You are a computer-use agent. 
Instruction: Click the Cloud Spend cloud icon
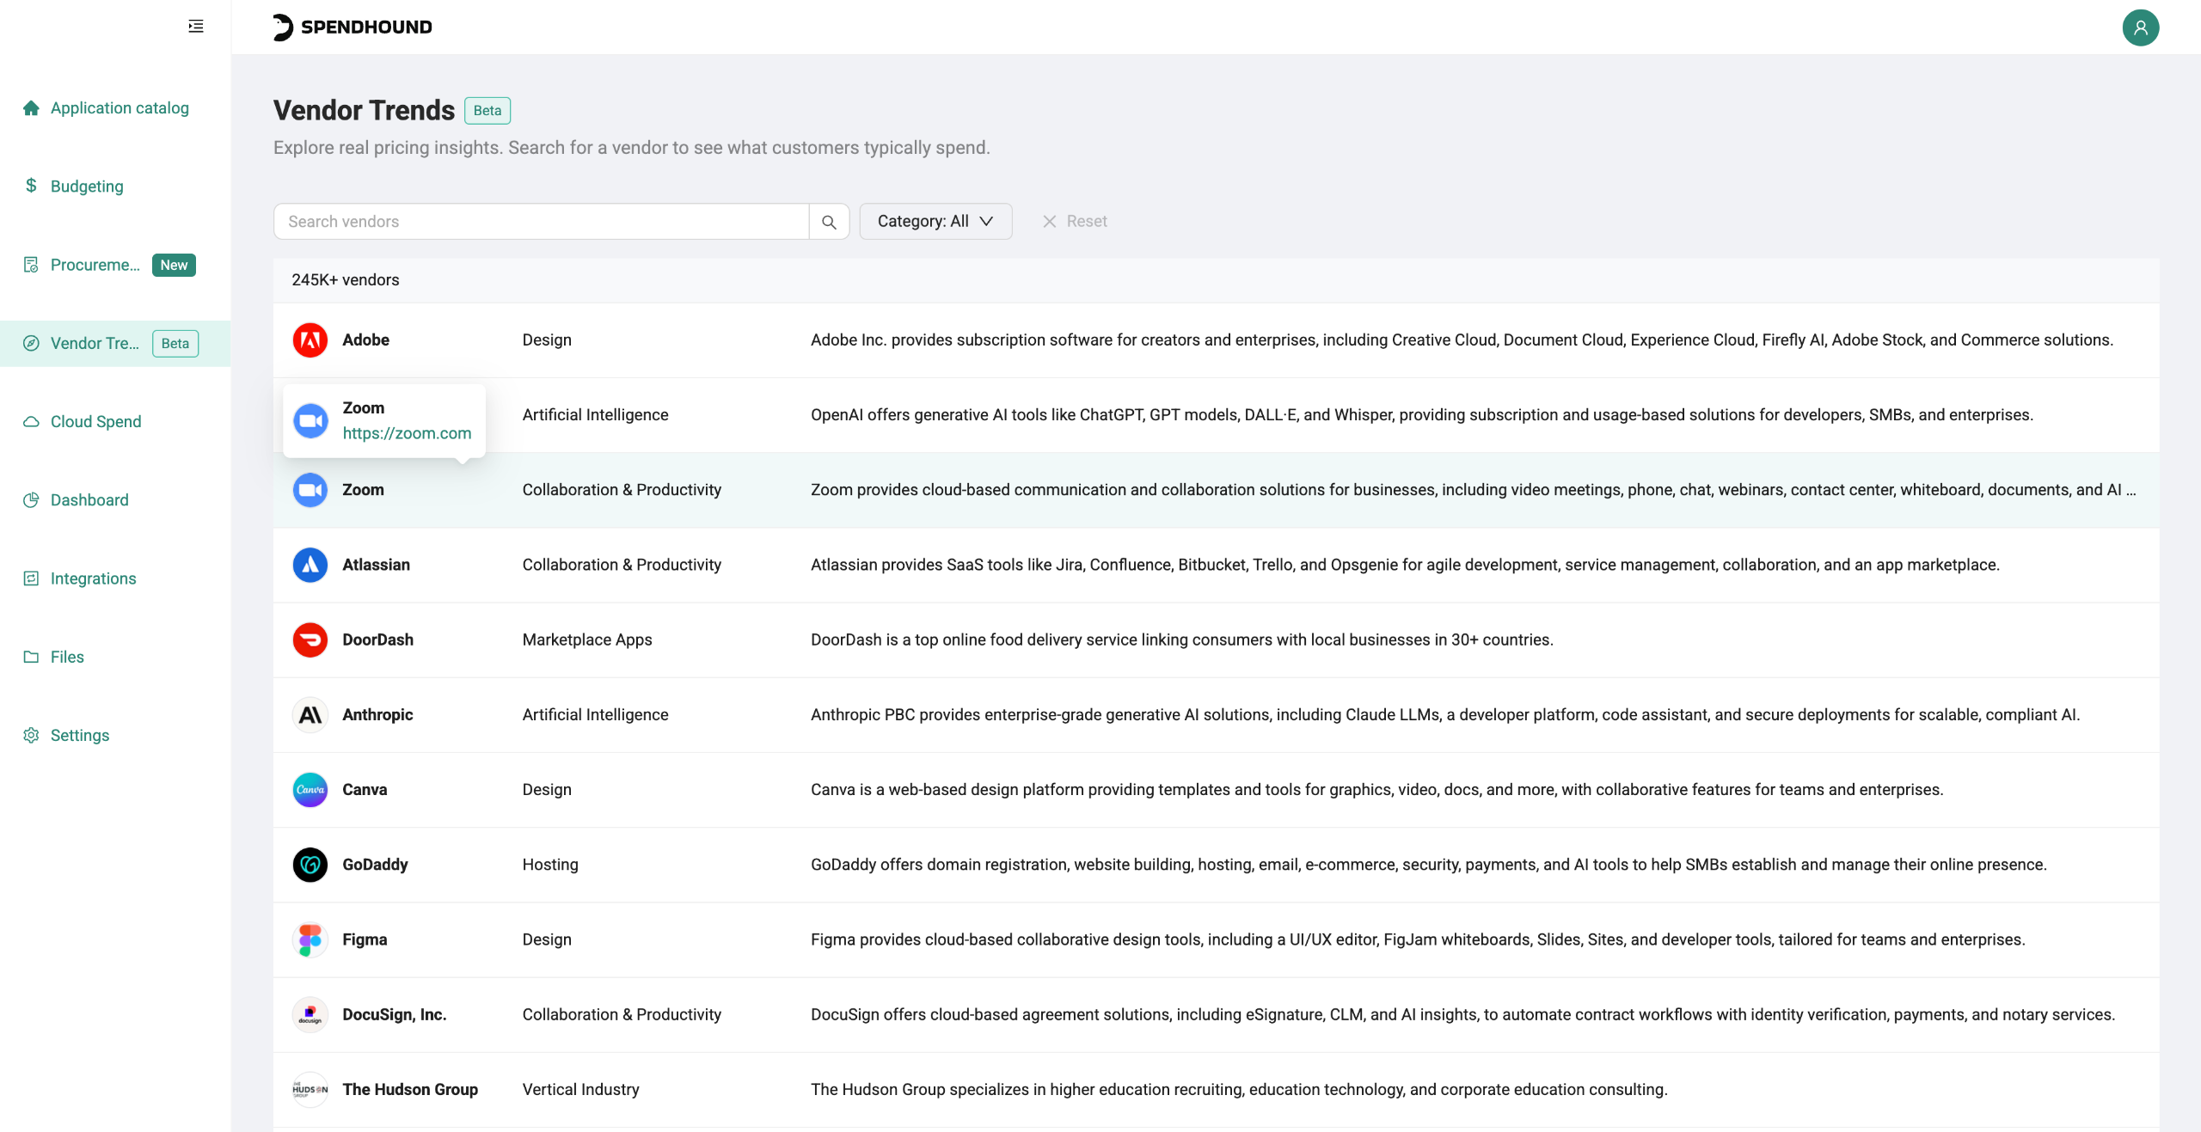31,421
